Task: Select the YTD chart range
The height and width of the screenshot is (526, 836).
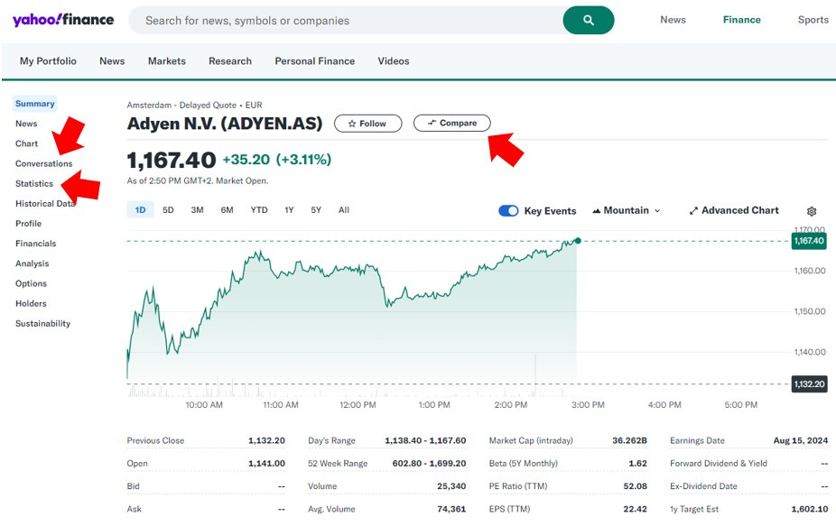Action: 259,210
